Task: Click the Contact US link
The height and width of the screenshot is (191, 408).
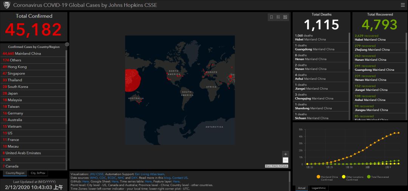Action: tap(180, 178)
